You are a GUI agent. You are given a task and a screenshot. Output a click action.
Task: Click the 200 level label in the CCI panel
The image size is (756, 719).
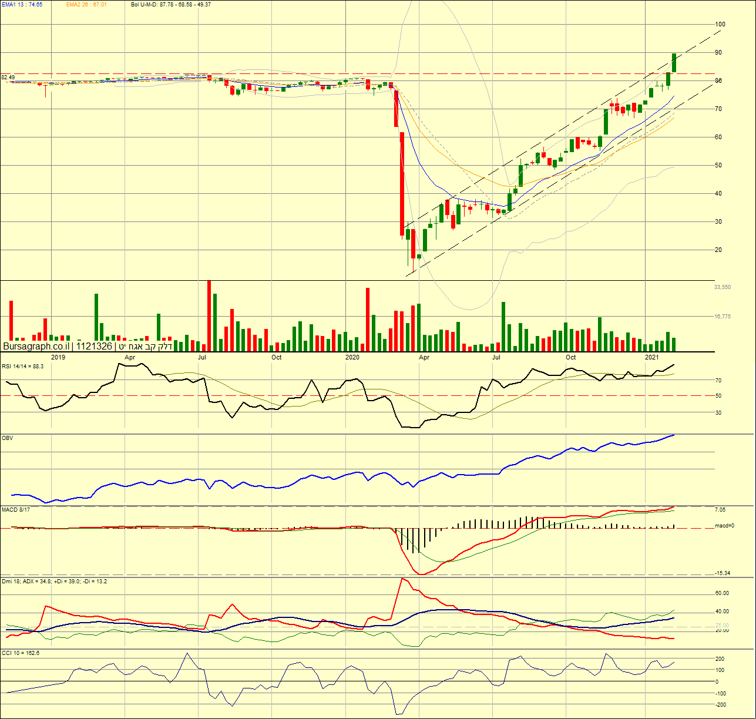720,659
